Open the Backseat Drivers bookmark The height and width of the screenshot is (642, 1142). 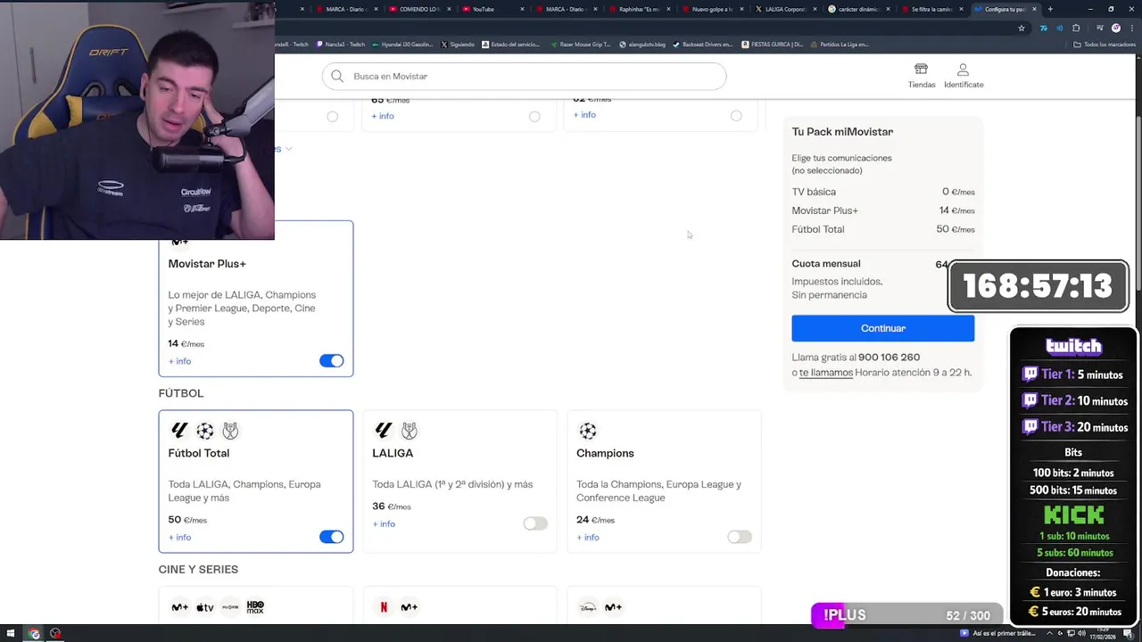point(703,44)
